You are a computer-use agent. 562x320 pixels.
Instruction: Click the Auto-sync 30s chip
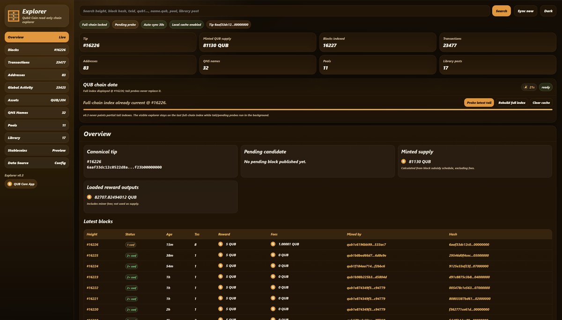154,24
